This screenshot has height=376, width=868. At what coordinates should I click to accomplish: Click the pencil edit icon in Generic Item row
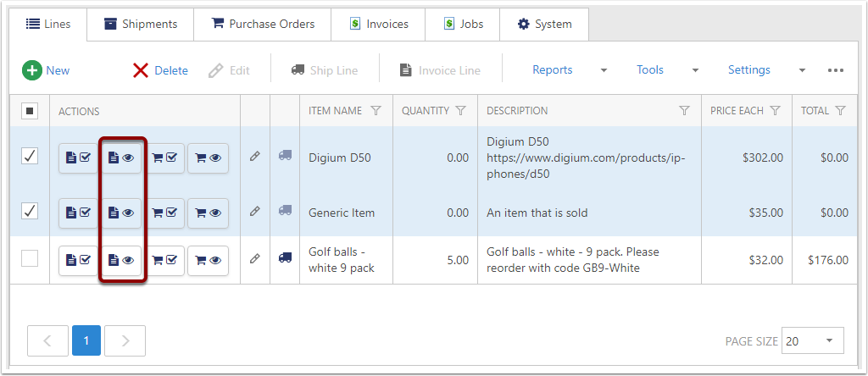click(x=254, y=211)
